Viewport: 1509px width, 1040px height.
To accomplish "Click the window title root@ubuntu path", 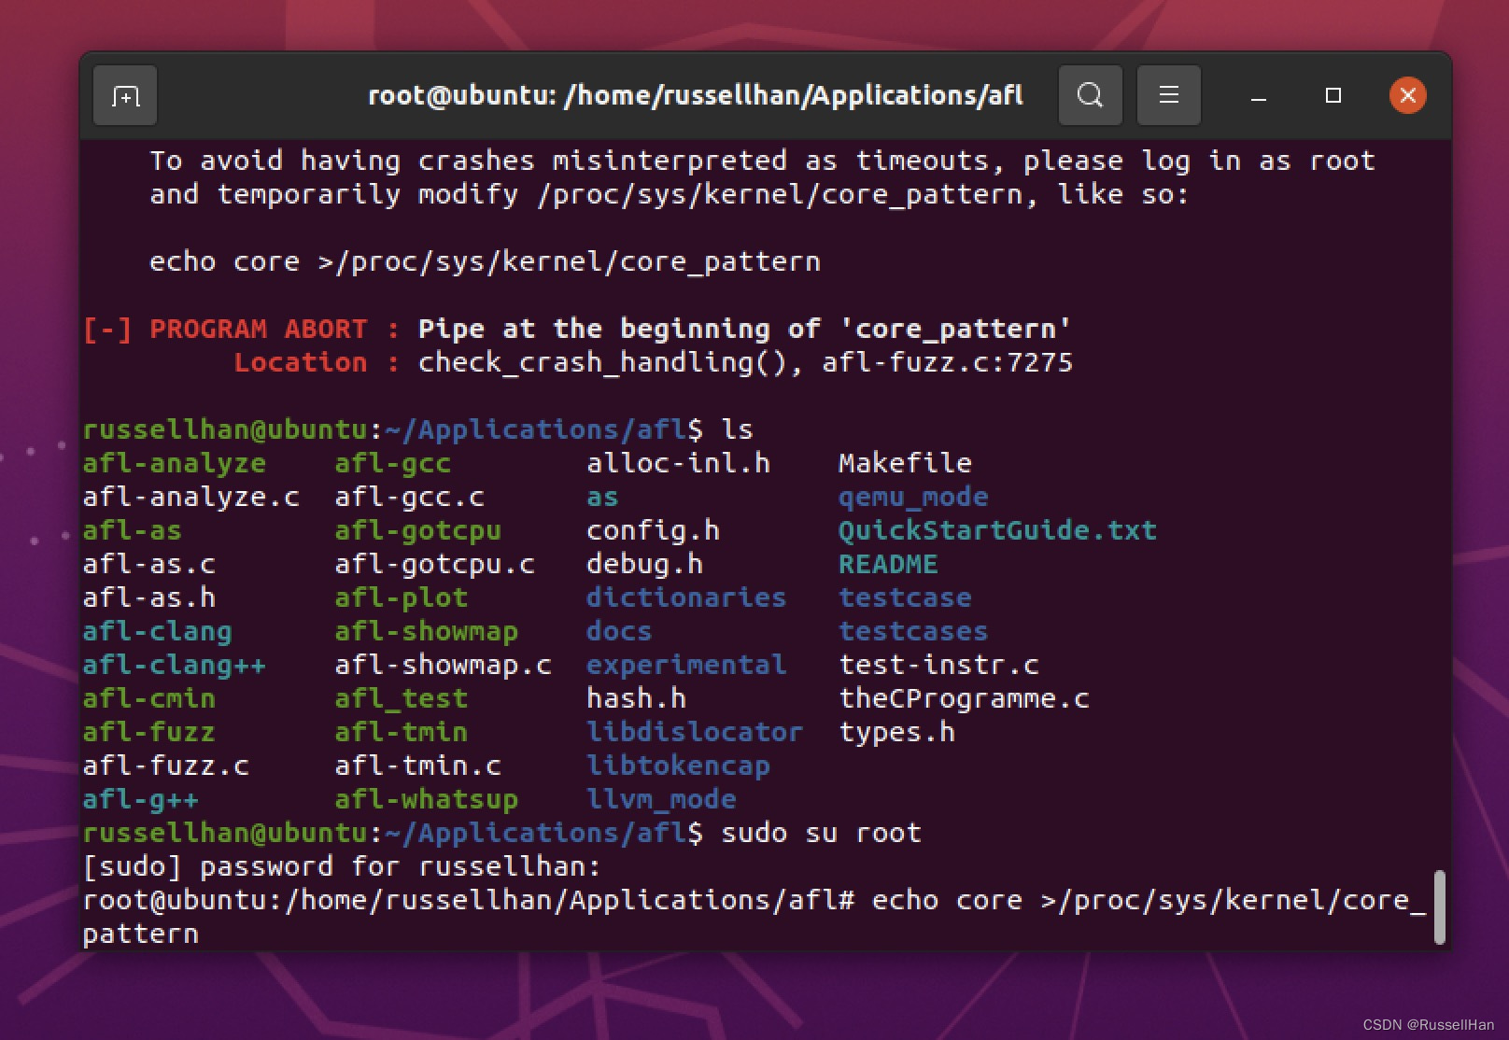I will point(696,95).
